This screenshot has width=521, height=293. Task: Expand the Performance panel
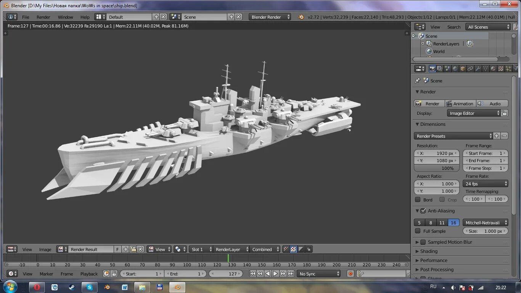[x=434, y=260]
